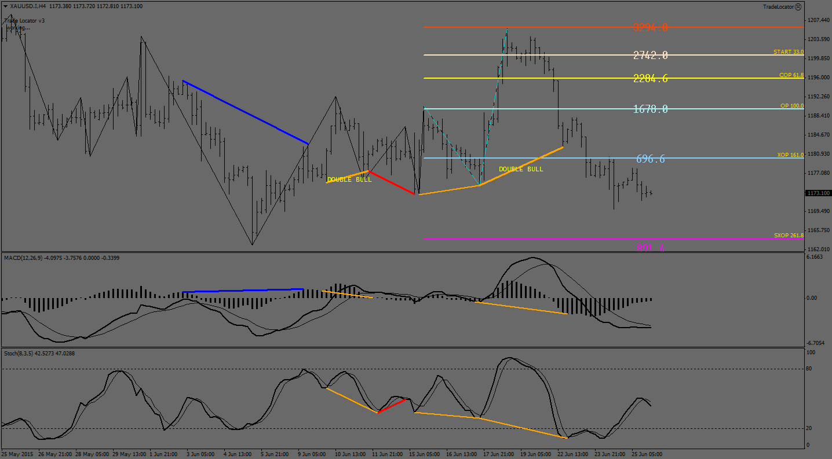Click the SXOP 261.8 level label
Viewport: 832px width, 459px height.
(789, 236)
